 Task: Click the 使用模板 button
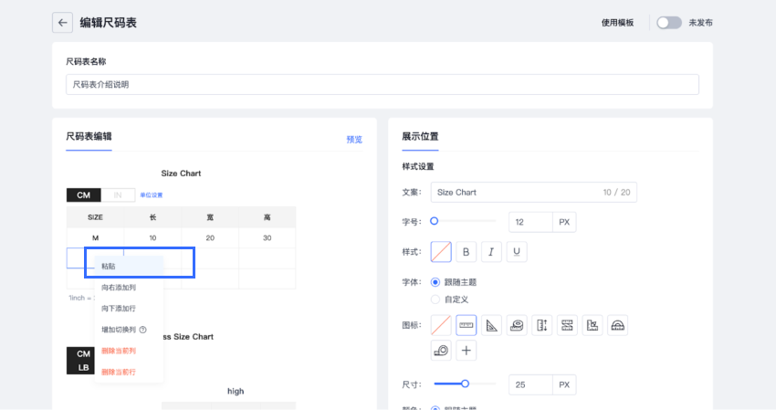[x=617, y=23]
